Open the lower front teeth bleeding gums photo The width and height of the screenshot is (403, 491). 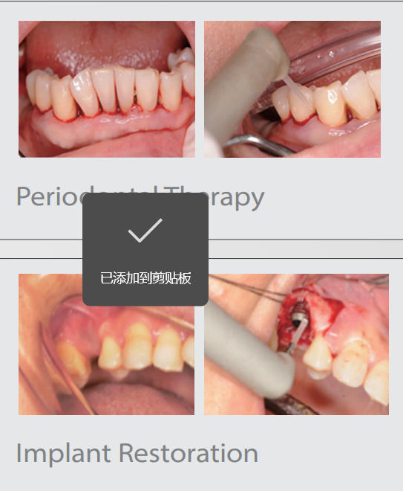coord(107,89)
